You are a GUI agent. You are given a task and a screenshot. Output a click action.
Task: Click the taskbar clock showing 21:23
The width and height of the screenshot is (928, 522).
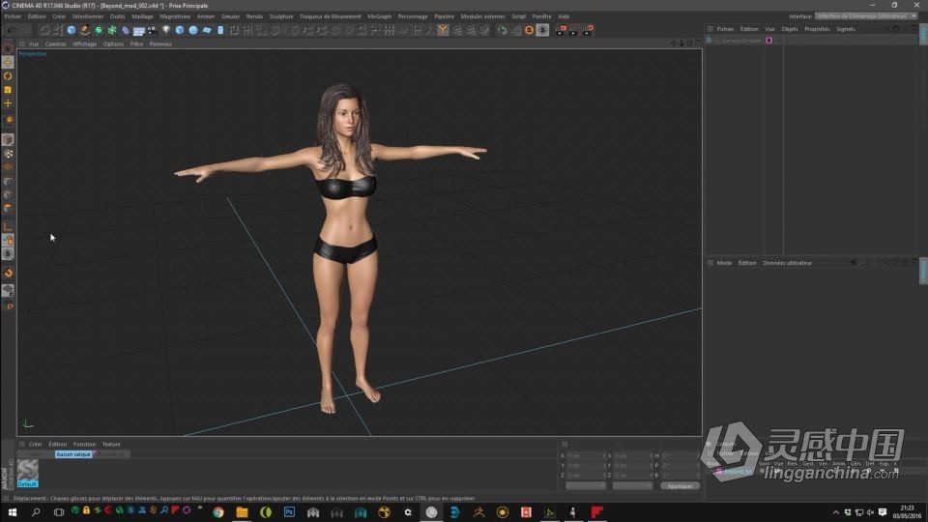click(x=907, y=512)
